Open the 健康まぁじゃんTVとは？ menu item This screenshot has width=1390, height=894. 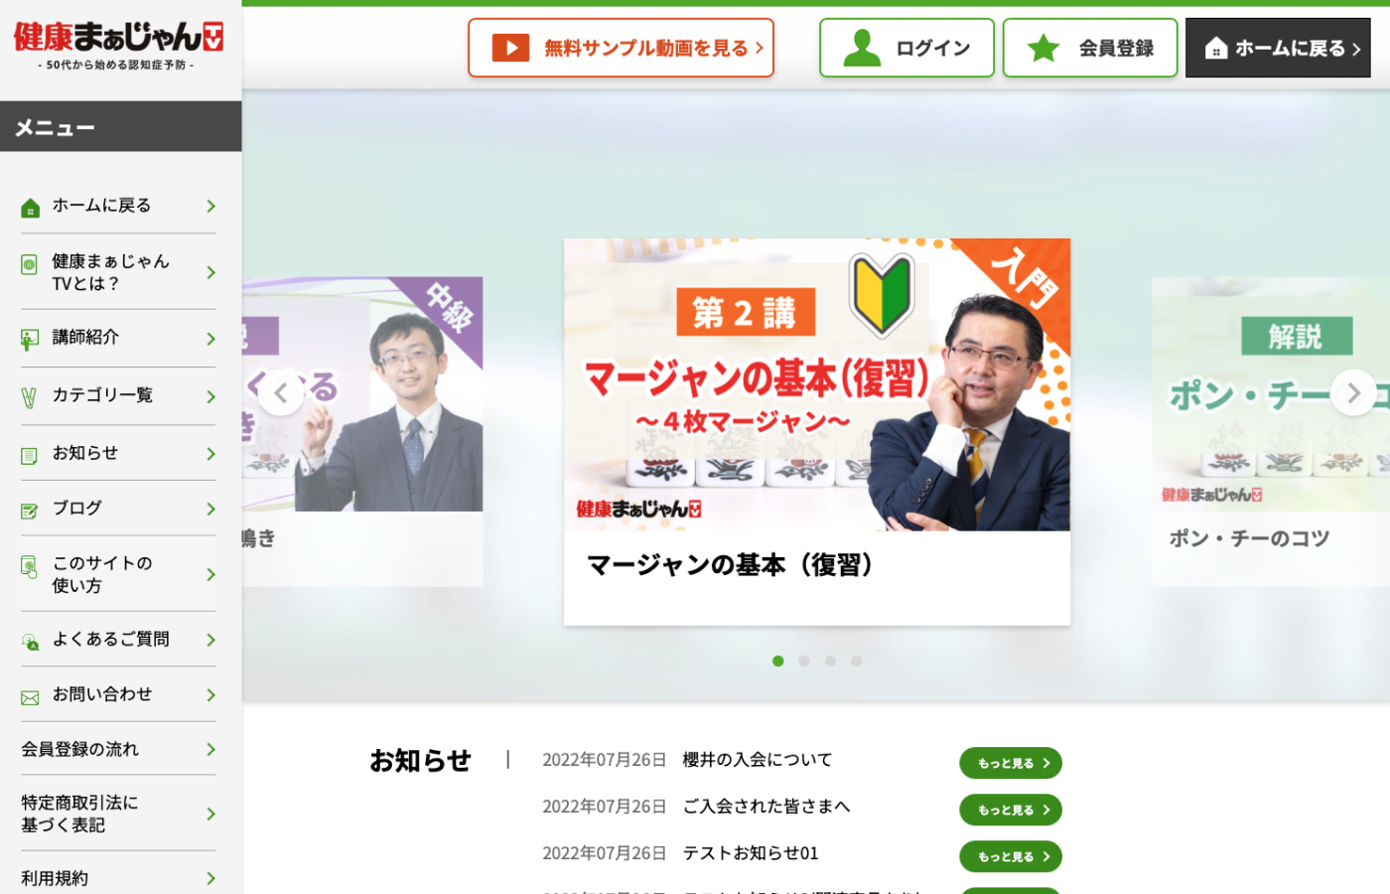click(112, 272)
